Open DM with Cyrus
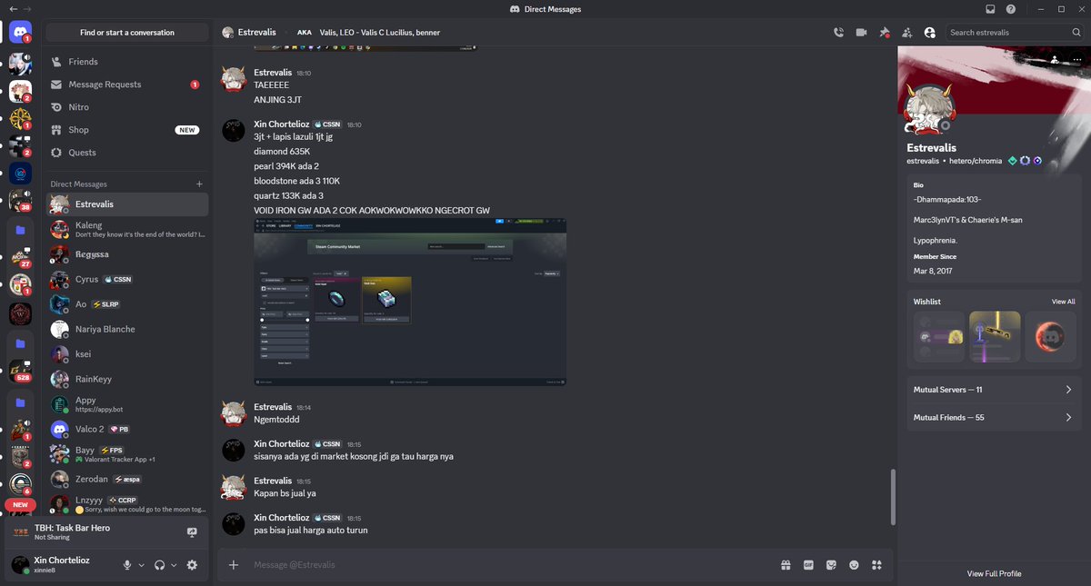Viewport: 1091px width, 586px height. (x=127, y=279)
